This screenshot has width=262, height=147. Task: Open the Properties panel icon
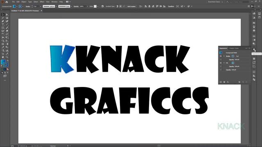259,13
